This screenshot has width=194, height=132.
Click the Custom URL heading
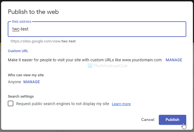18,51
